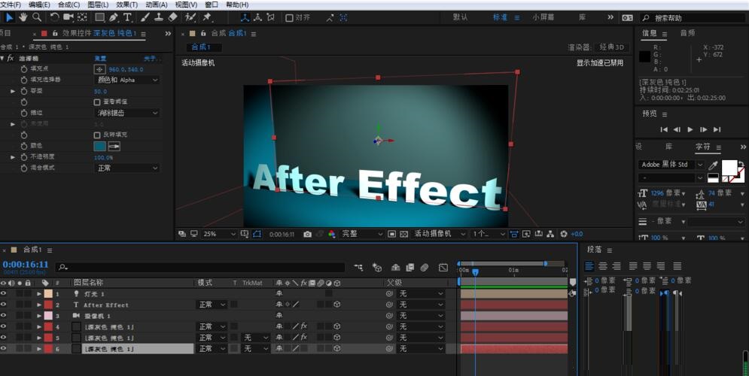Select the Hand tool in toolbar

[x=23, y=17]
